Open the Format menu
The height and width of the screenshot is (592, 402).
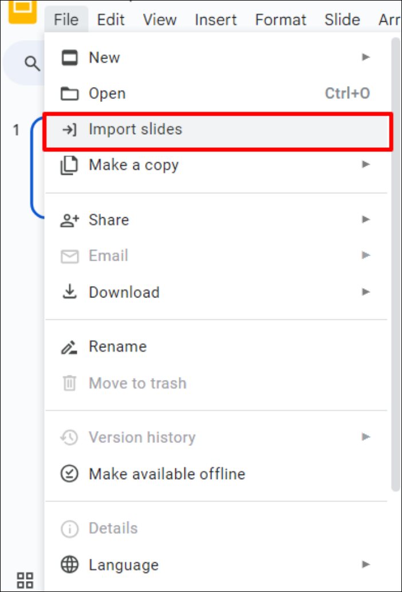281,19
